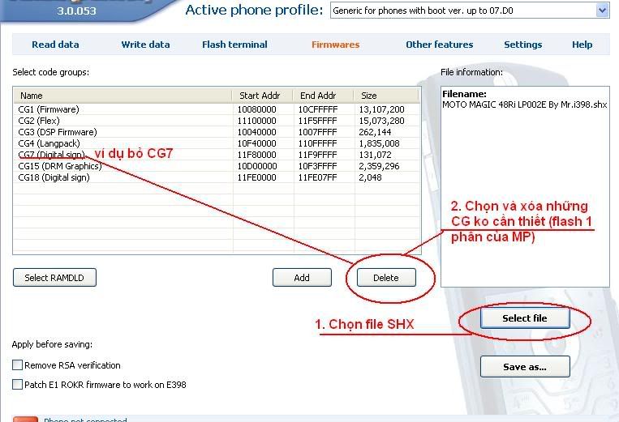Go to the Settings tab
This screenshot has height=422, width=619.
pyautogui.click(x=522, y=45)
